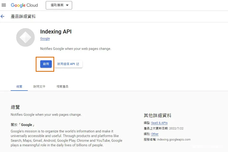Open the 選取專案 project selector dropdown

click(59, 5)
